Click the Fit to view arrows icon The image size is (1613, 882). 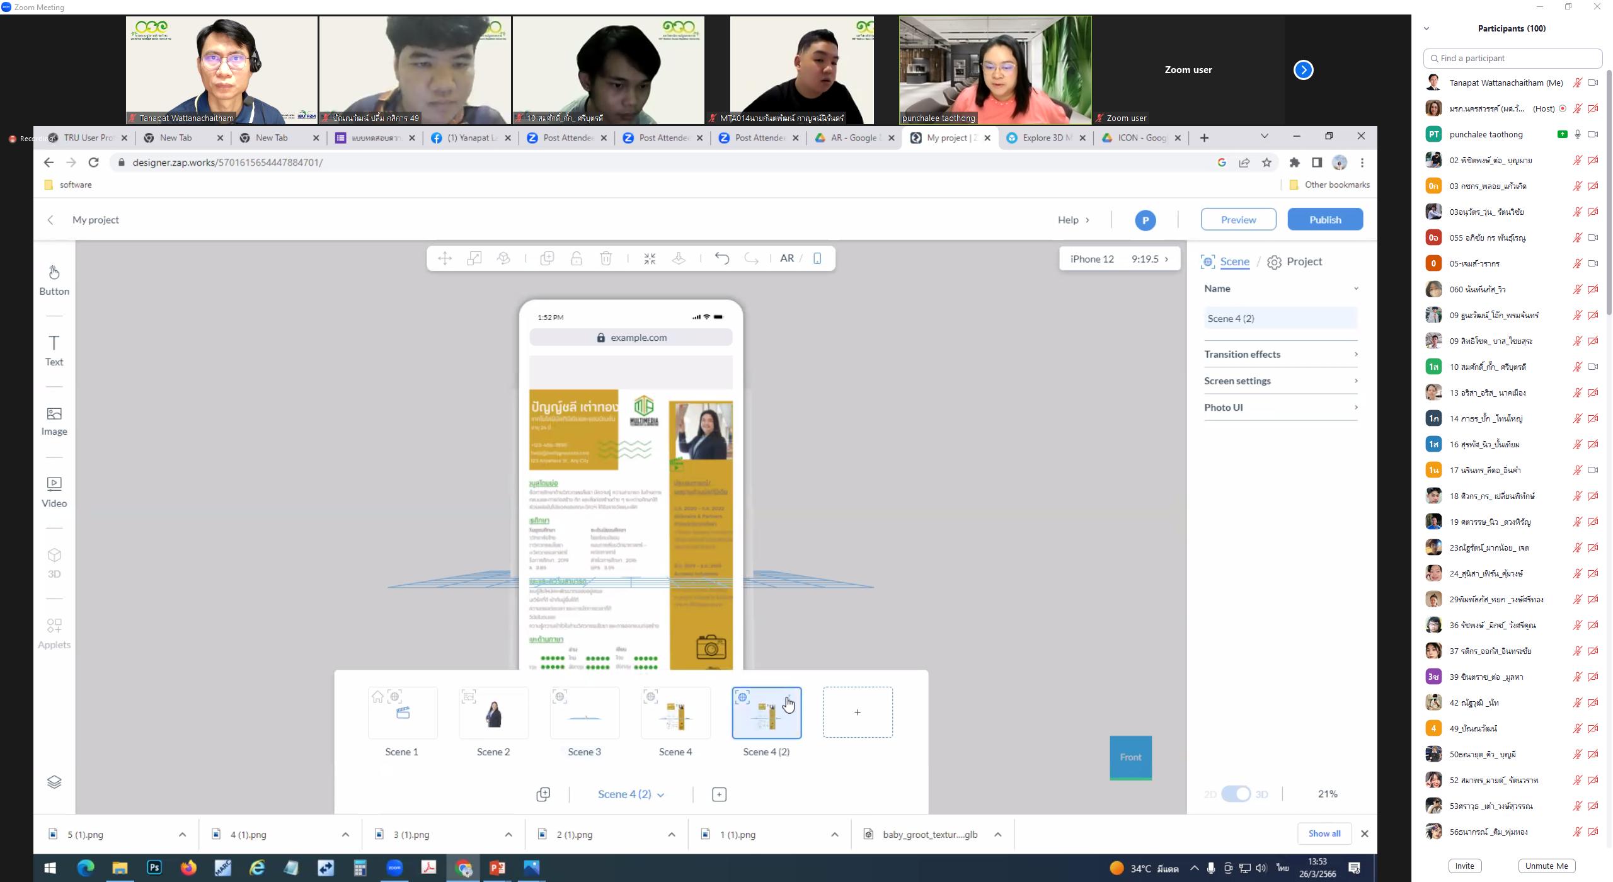(x=650, y=258)
